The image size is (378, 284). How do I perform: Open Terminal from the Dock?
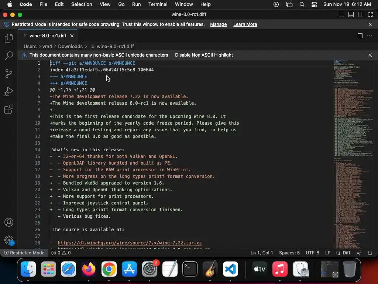(x=190, y=269)
